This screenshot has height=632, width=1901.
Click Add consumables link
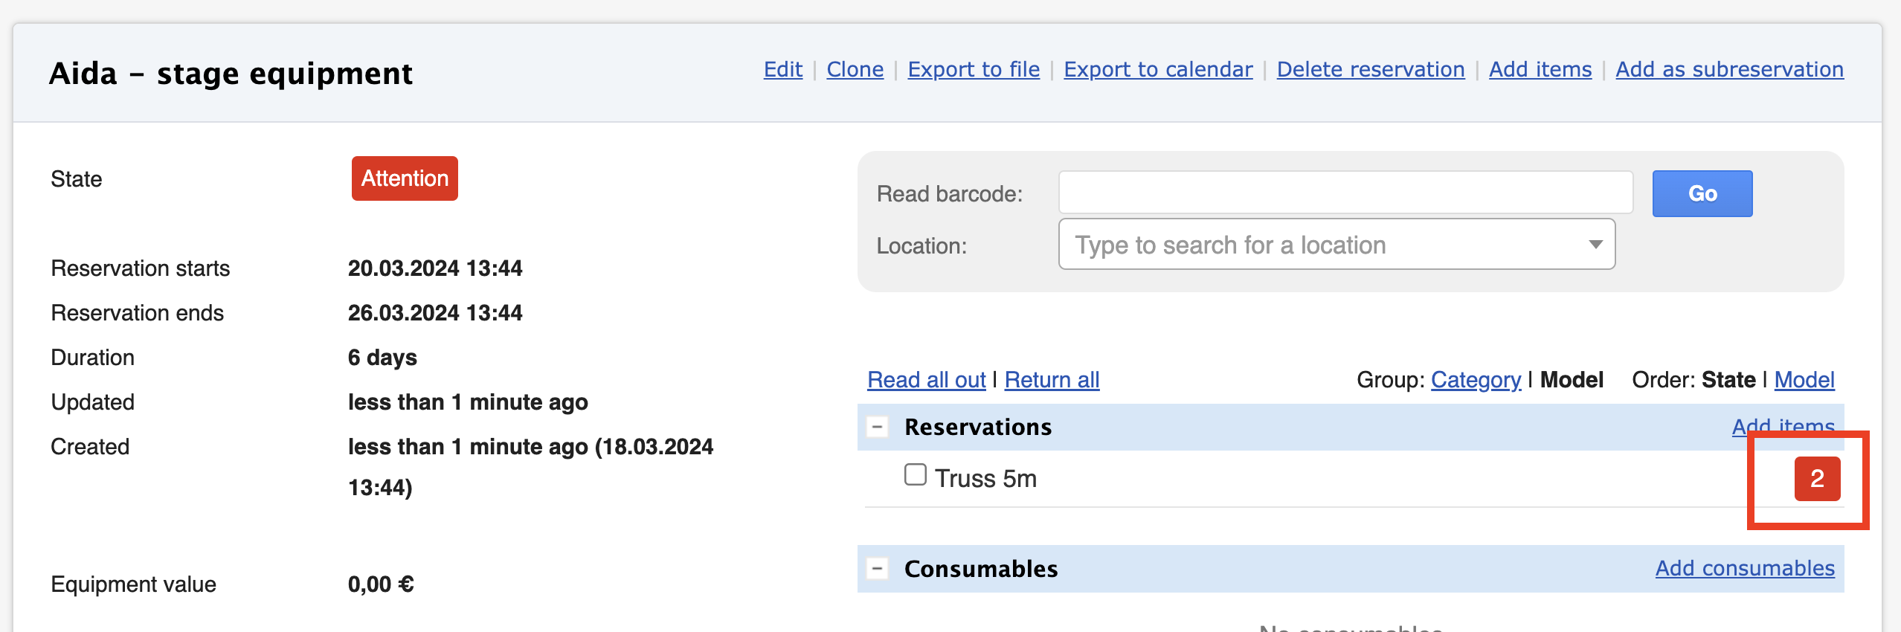pos(1745,568)
